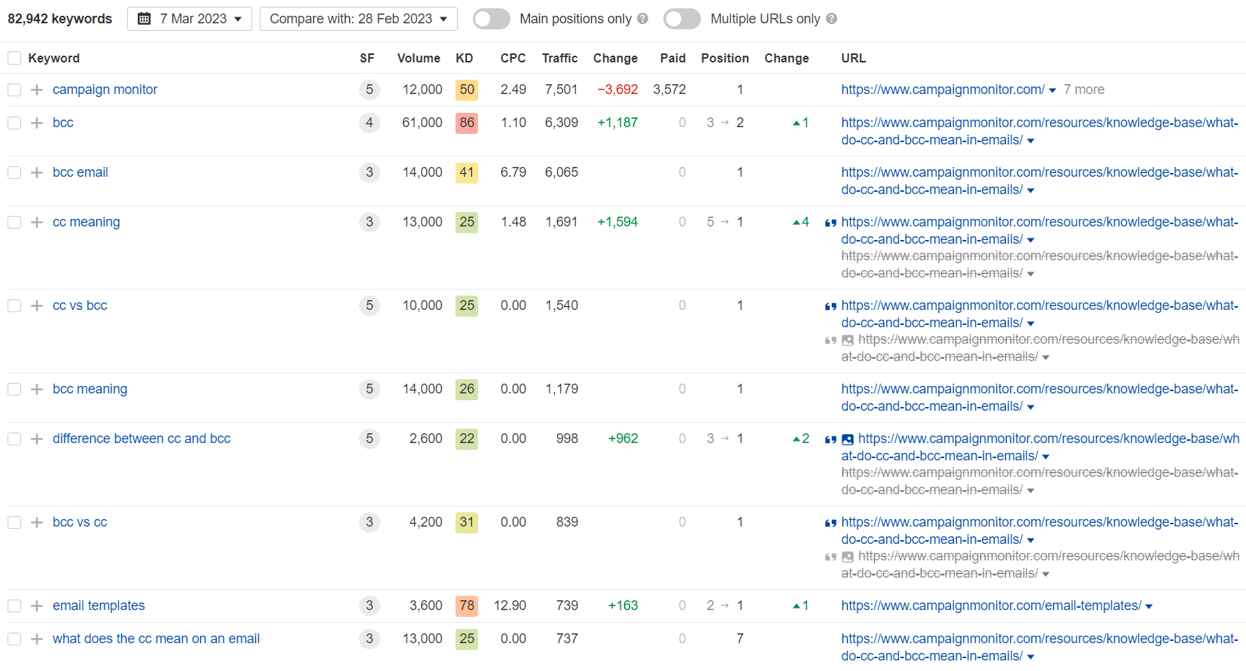Viewport: 1246px width, 671px height.
Task: Open difference between cc and bcc keyword
Action: click(142, 439)
